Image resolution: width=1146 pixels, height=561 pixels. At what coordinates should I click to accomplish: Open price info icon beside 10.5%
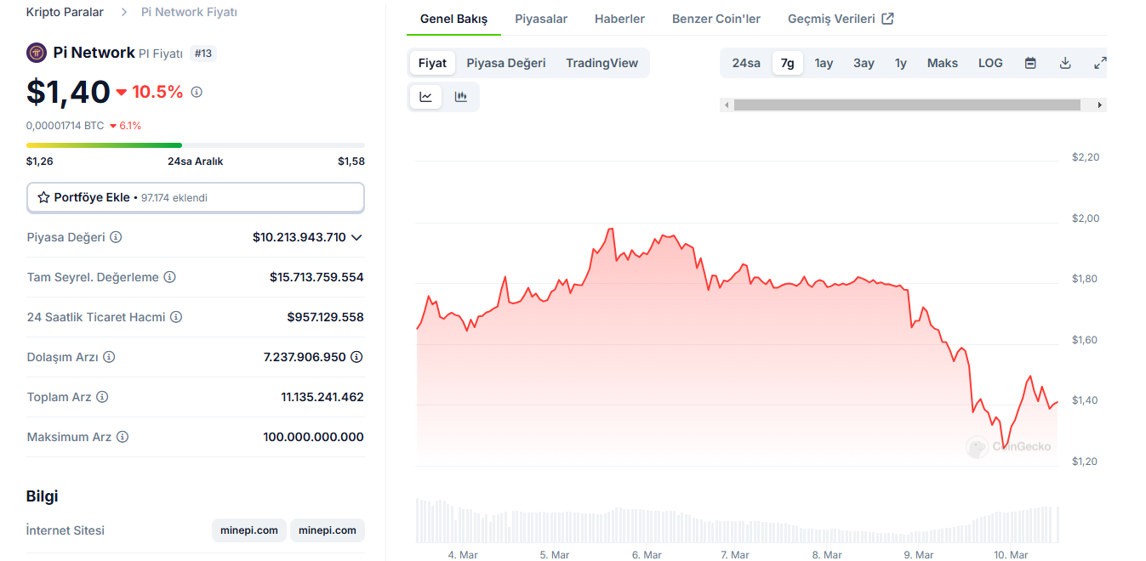pos(197,92)
